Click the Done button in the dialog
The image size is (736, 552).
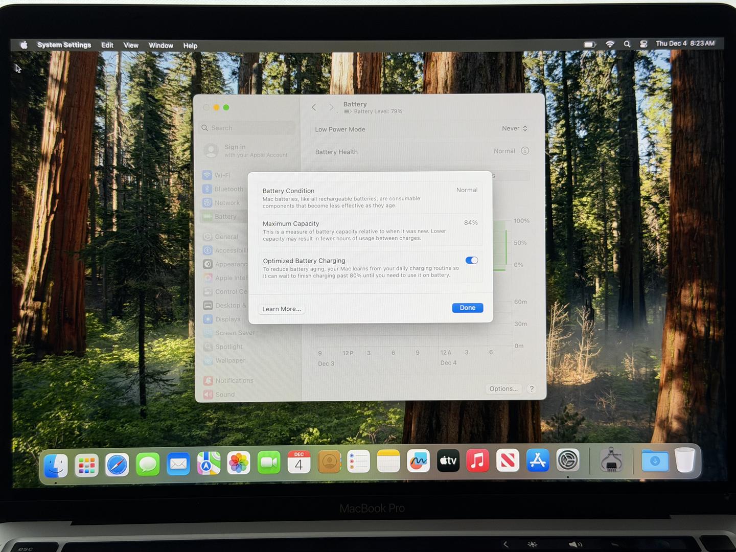coord(468,308)
